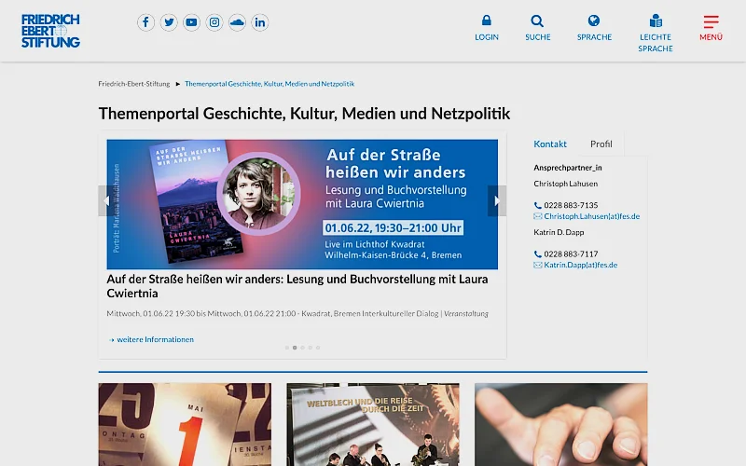Select the Kontakt tab
This screenshot has width=746, height=466.
(550, 144)
